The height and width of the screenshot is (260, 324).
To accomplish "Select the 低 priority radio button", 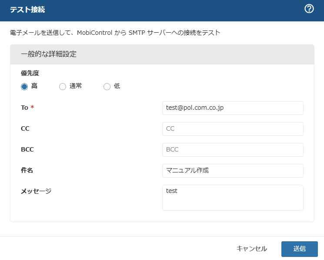I will pyautogui.click(x=107, y=87).
